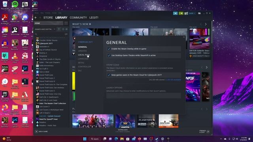Open Recycle Bin on the desktop
Screen dimensions: 253x142
5,5
